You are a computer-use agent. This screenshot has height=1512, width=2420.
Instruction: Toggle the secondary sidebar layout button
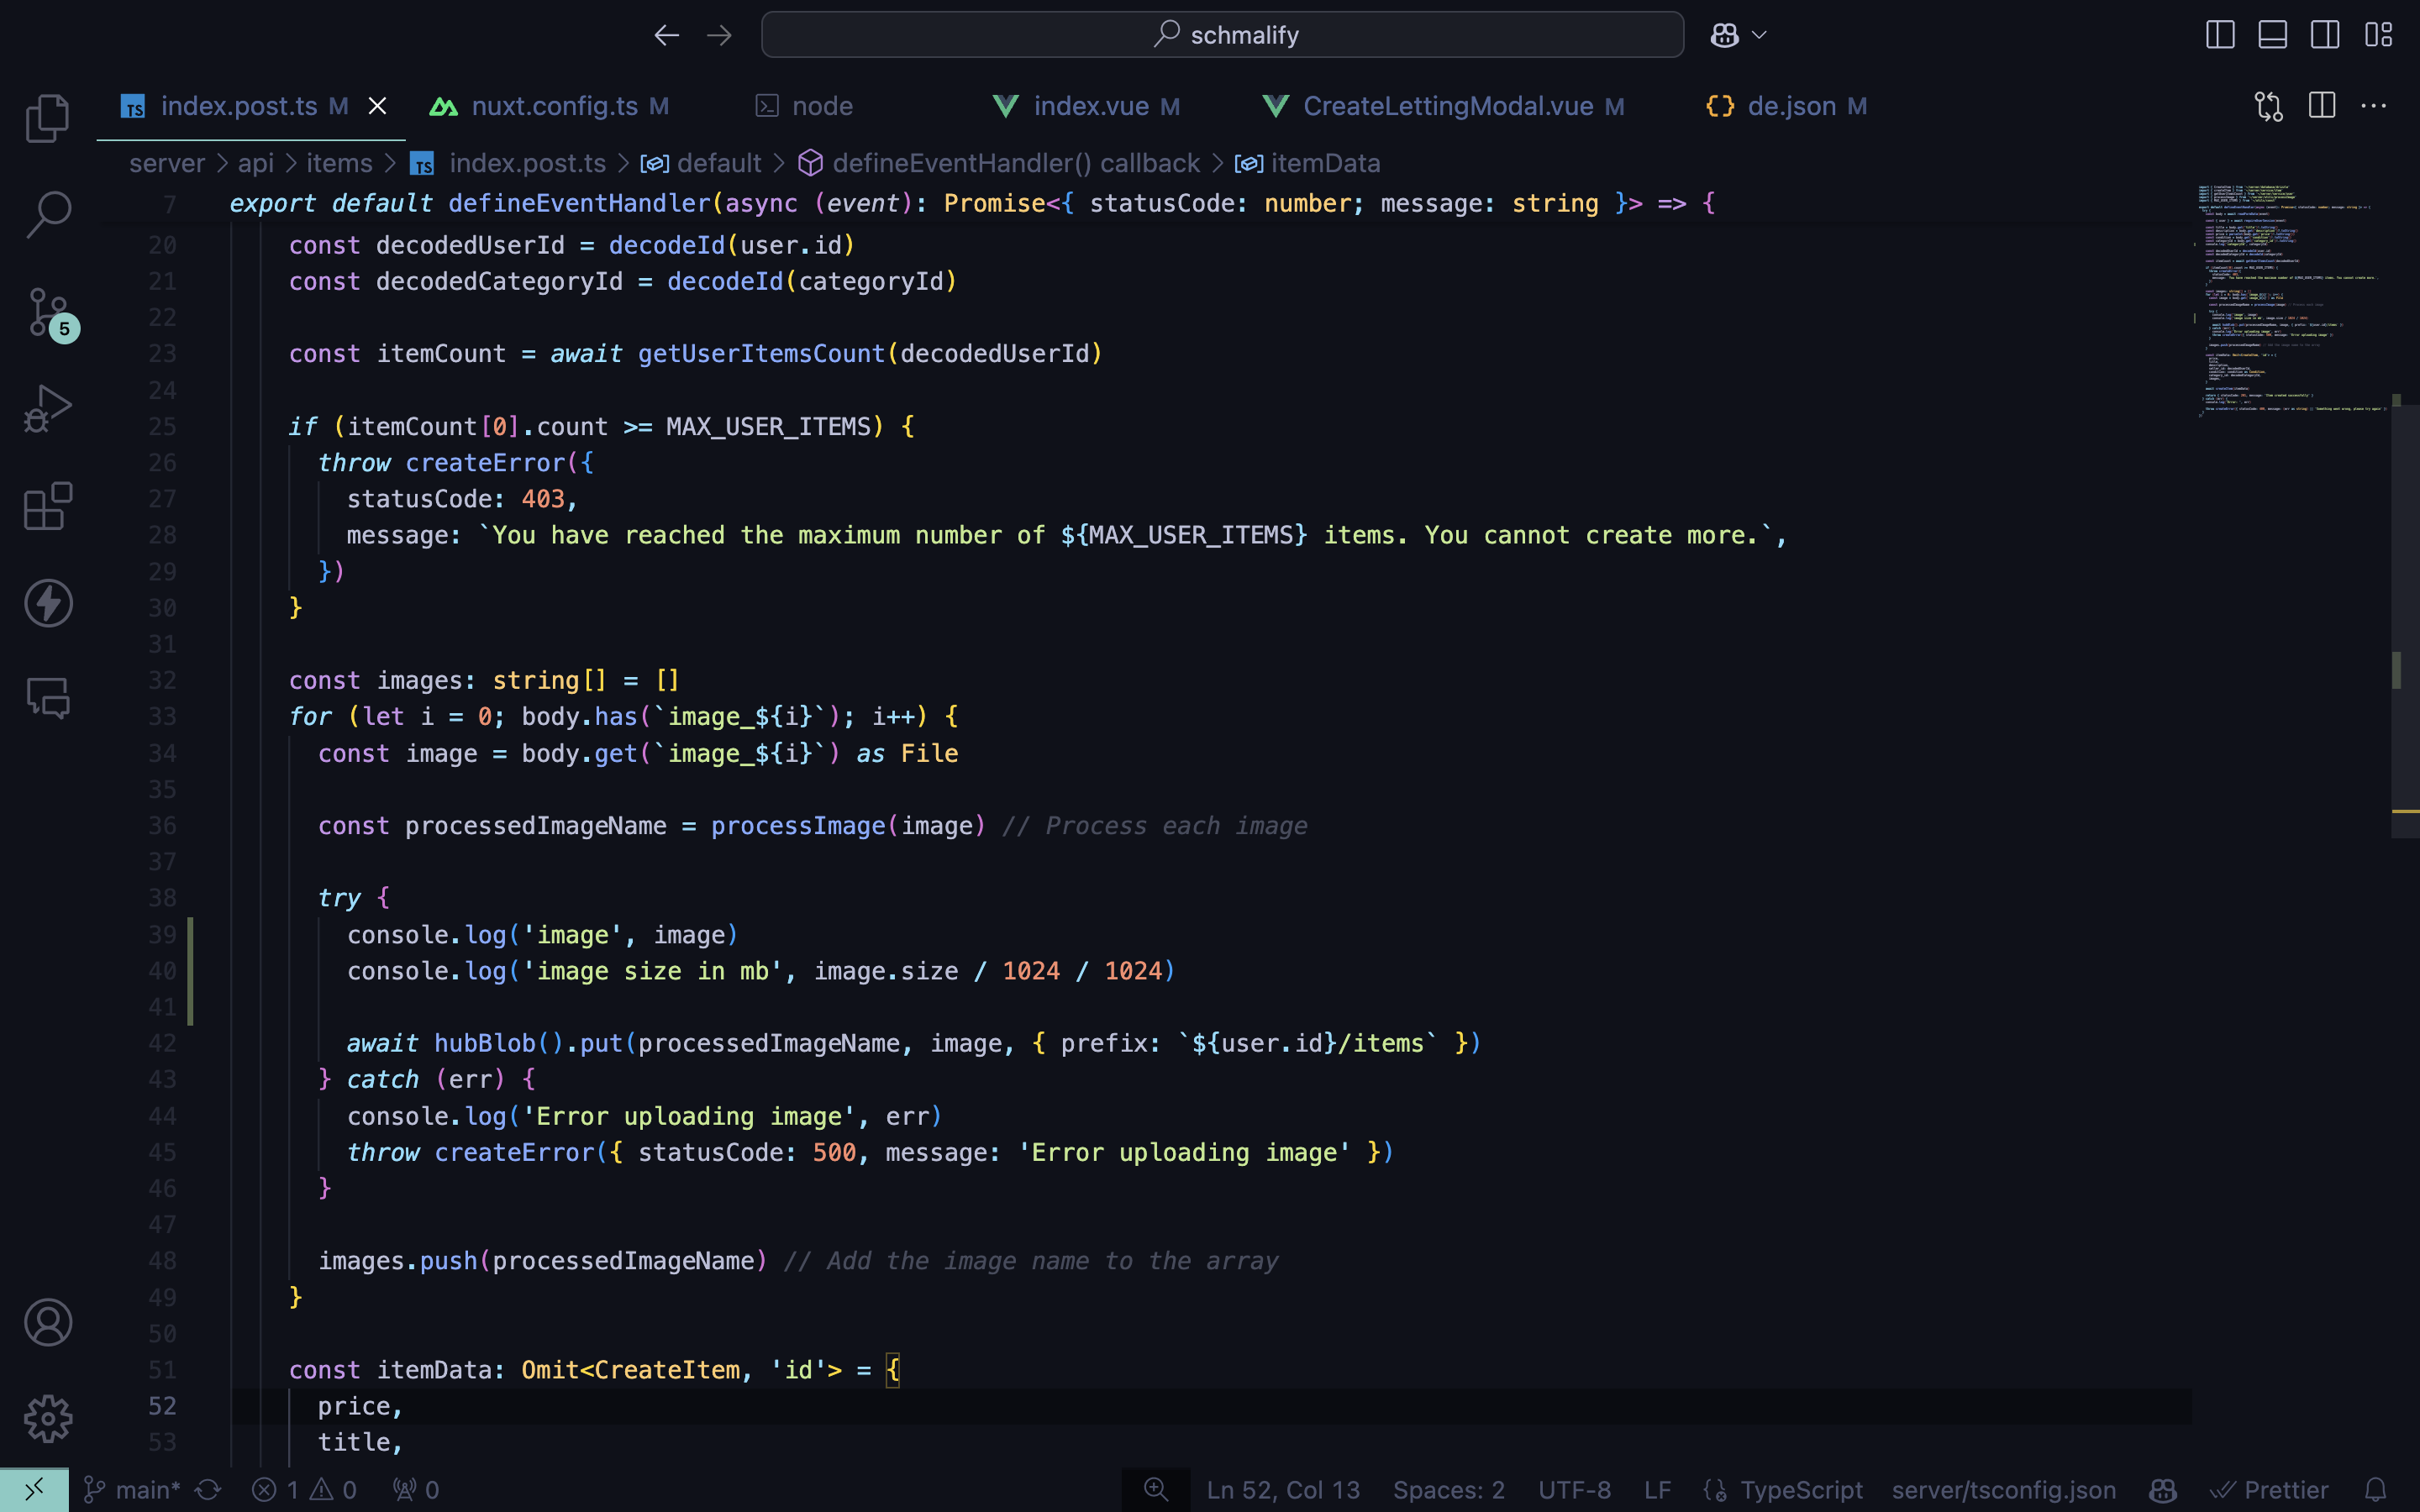click(x=2325, y=35)
